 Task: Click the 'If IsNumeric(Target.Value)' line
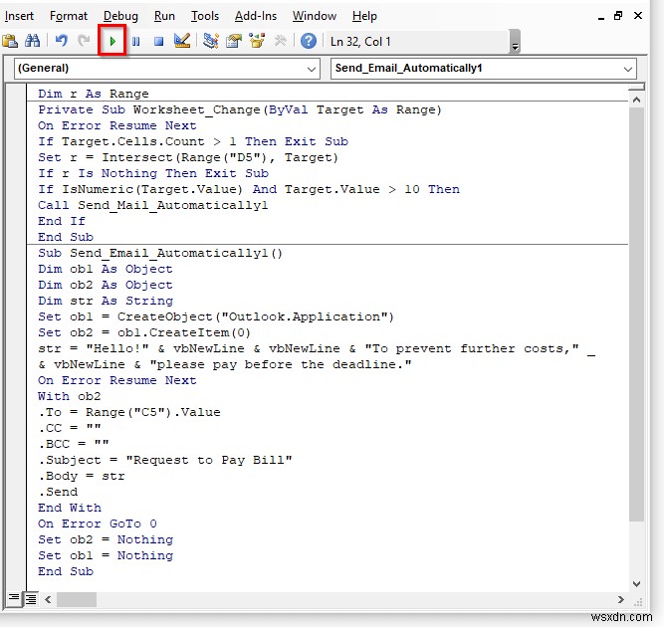[x=249, y=189]
